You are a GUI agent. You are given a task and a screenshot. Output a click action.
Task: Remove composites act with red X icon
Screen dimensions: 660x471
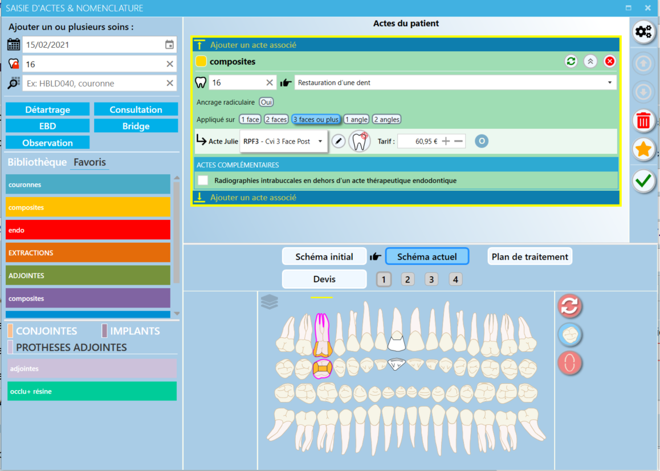[609, 62]
